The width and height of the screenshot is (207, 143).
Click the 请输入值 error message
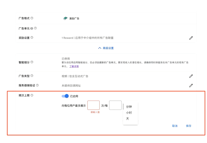pos(95,112)
